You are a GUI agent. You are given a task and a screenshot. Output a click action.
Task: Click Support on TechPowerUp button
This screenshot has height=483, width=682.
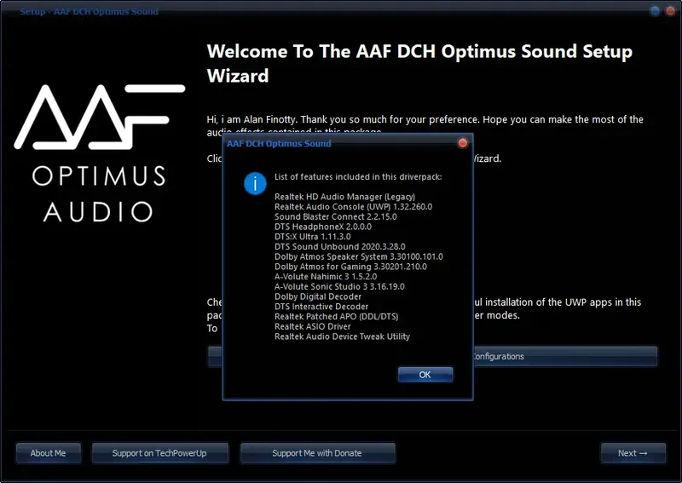coord(159,453)
